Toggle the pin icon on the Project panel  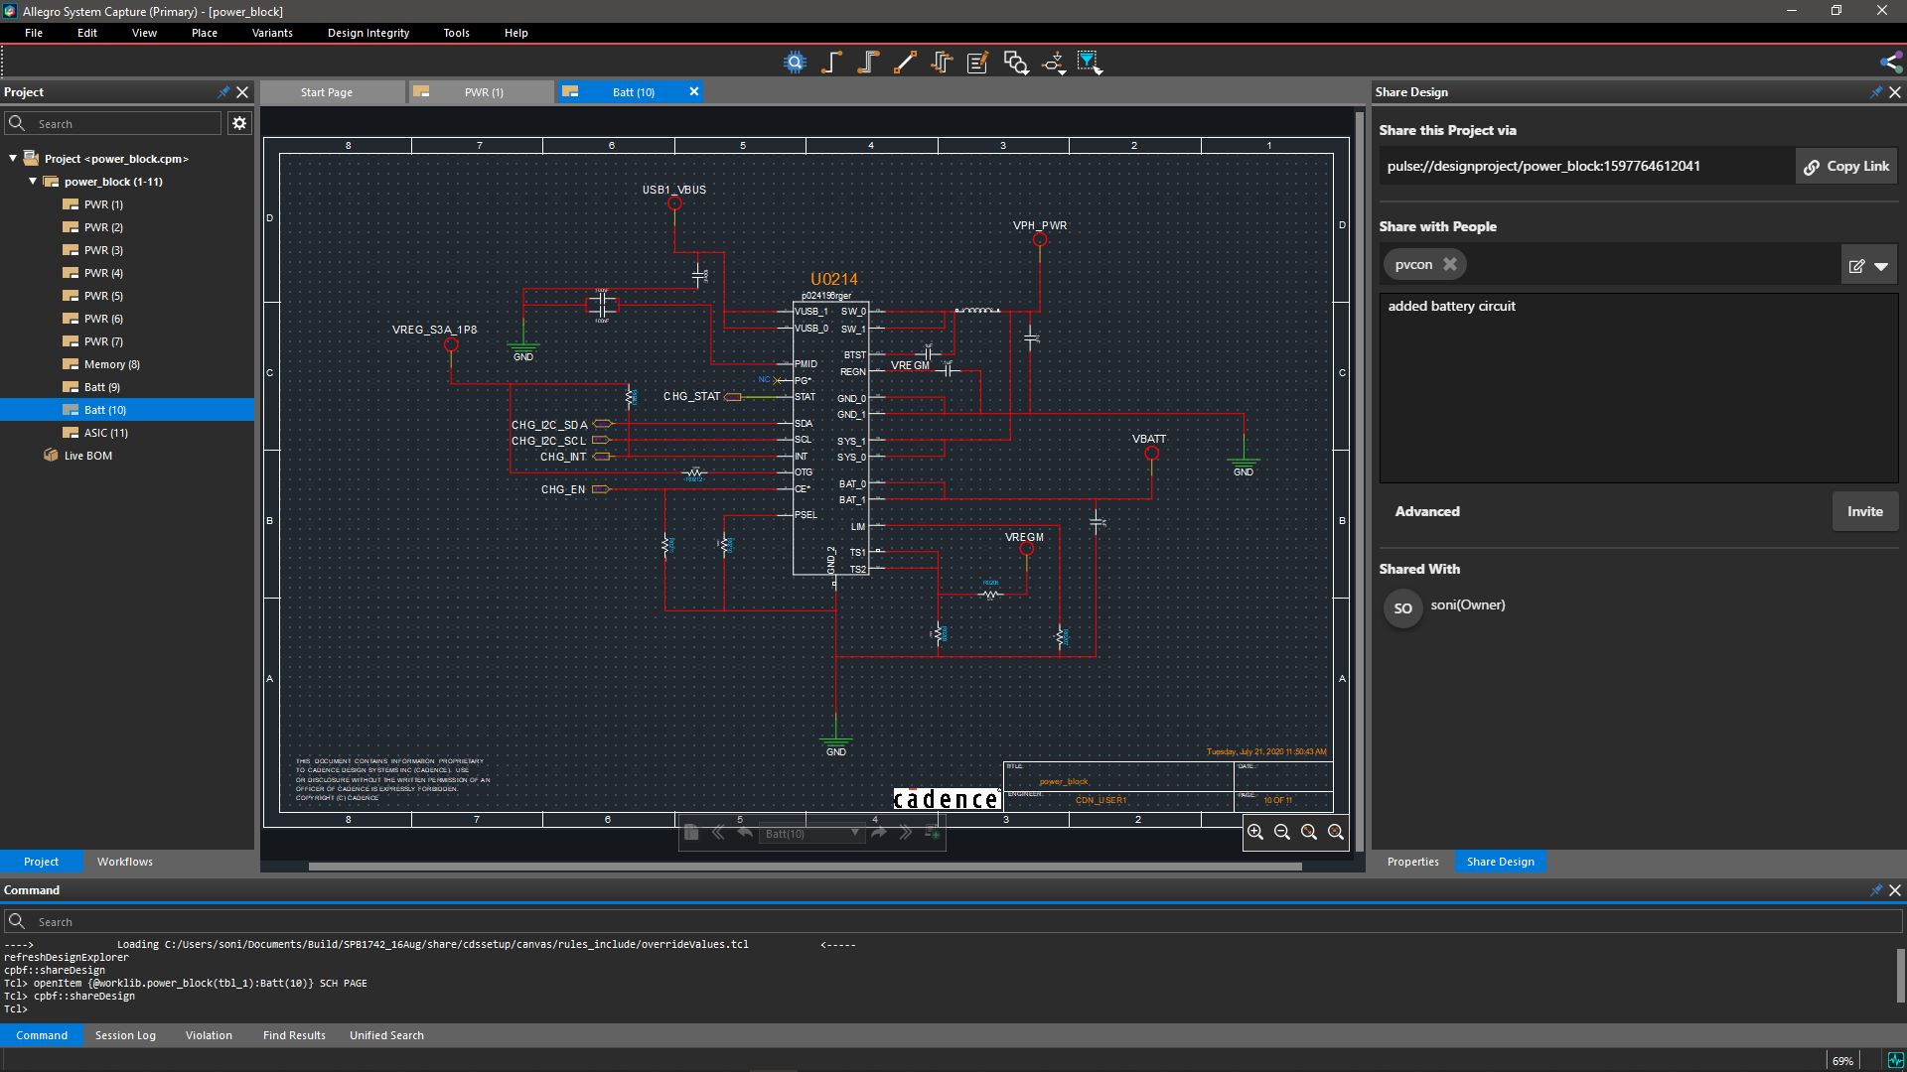tap(223, 91)
